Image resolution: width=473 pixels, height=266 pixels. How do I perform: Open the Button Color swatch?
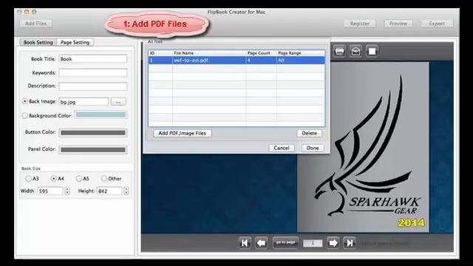click(93, 133)
